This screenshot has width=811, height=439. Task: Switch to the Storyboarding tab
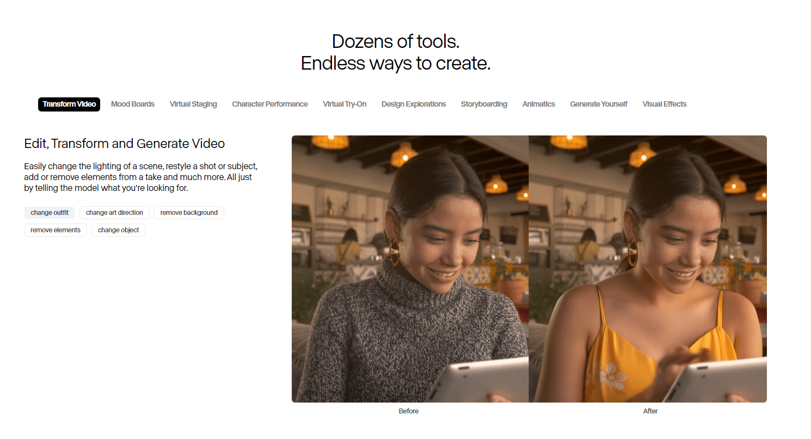tap(484, 104)
